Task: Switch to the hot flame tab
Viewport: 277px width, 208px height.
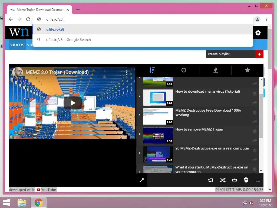Action: point(216,70)
